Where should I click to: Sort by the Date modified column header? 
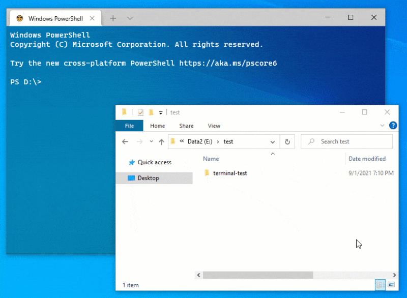coord(367,159)
